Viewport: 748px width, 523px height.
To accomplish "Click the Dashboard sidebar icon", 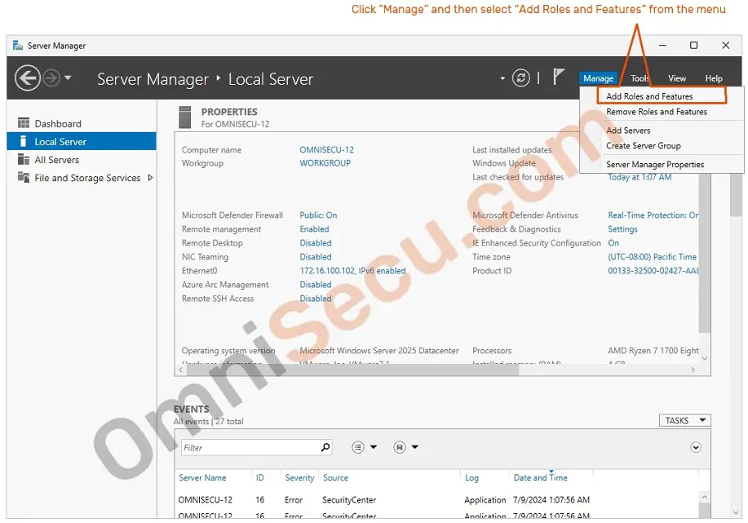I will click(24, 123).
